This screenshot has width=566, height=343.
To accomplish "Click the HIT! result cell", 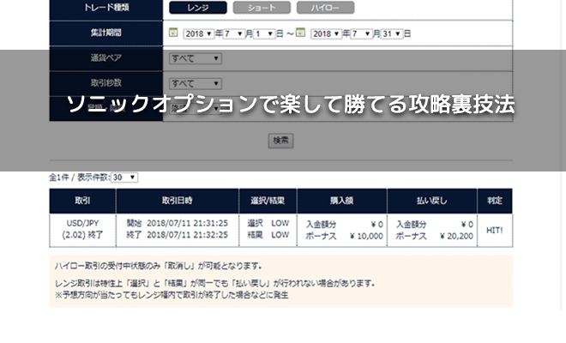I will click(495, 231).
